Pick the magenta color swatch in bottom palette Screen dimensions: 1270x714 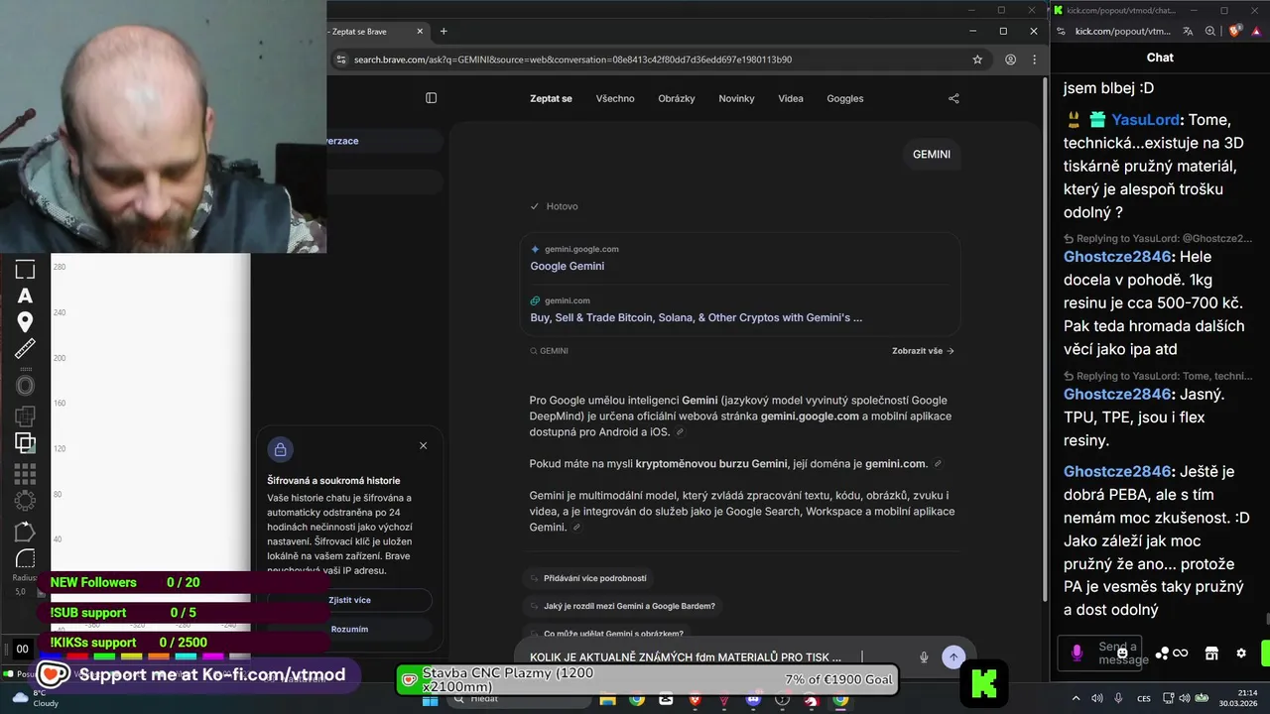pyautogui.click(x=213, y=657)
